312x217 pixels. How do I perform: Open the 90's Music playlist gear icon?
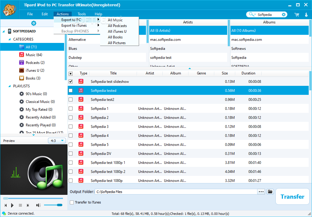click(x=22, y=94)
